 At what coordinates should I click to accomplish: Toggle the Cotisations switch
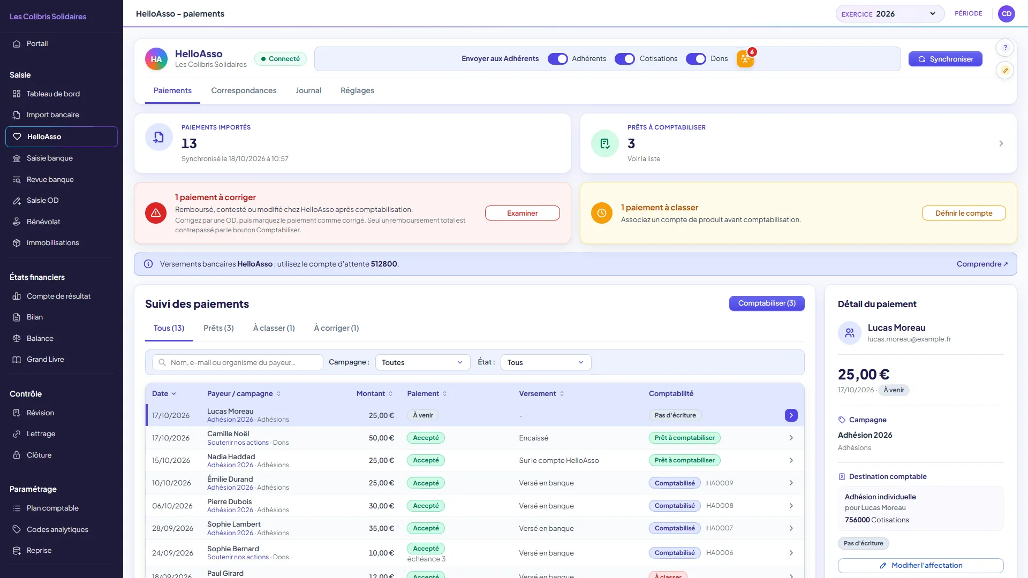pyautogui.click(x=625, y=59)
